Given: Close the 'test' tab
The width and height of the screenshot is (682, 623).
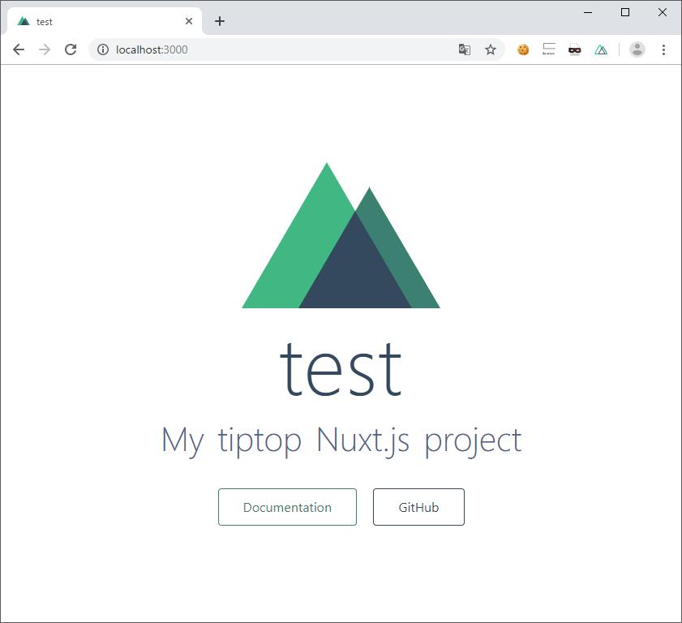Looking at the screenshot, I should [x=189, y=21].
